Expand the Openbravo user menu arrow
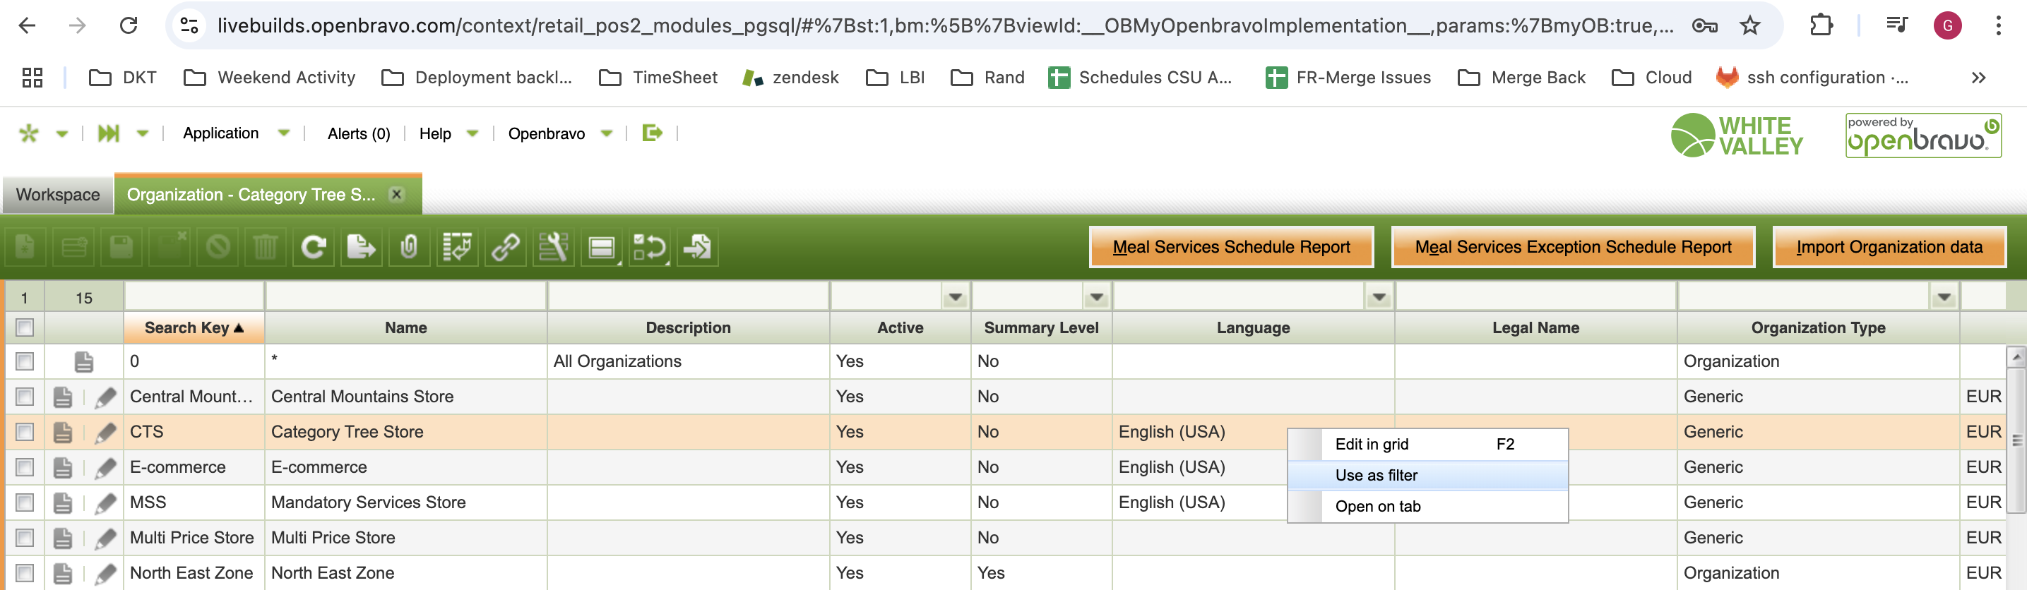This screenshot has width=2027, height=590. 607,133
